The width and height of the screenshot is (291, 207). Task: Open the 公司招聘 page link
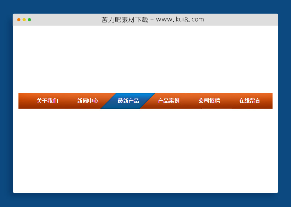pyautogui.click(x=209, y=101)
